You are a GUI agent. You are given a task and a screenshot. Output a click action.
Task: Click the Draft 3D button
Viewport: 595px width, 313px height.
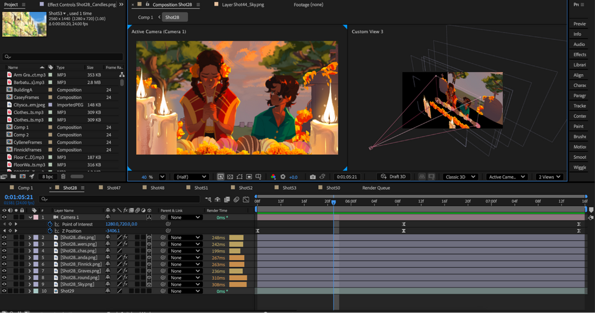coord(393,177)
